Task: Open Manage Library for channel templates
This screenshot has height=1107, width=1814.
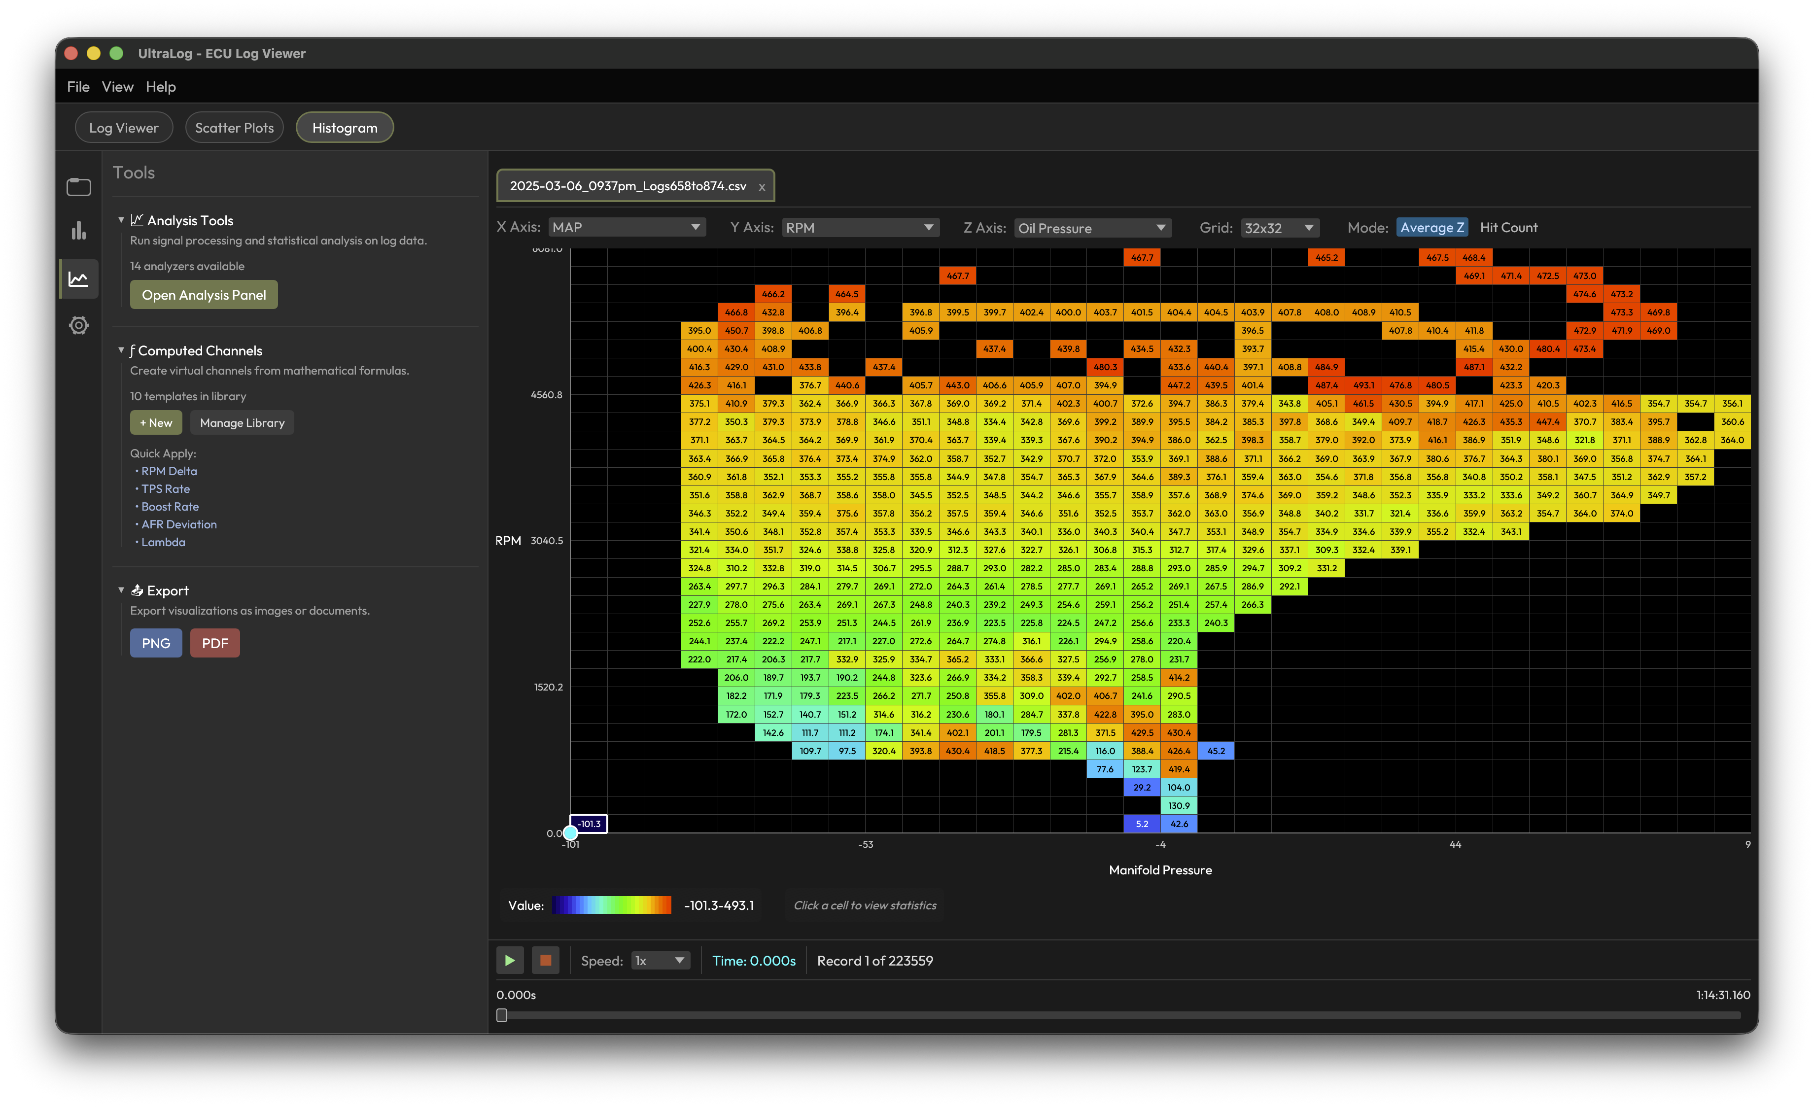Action: pyautogui.click(x=242, y=422)
